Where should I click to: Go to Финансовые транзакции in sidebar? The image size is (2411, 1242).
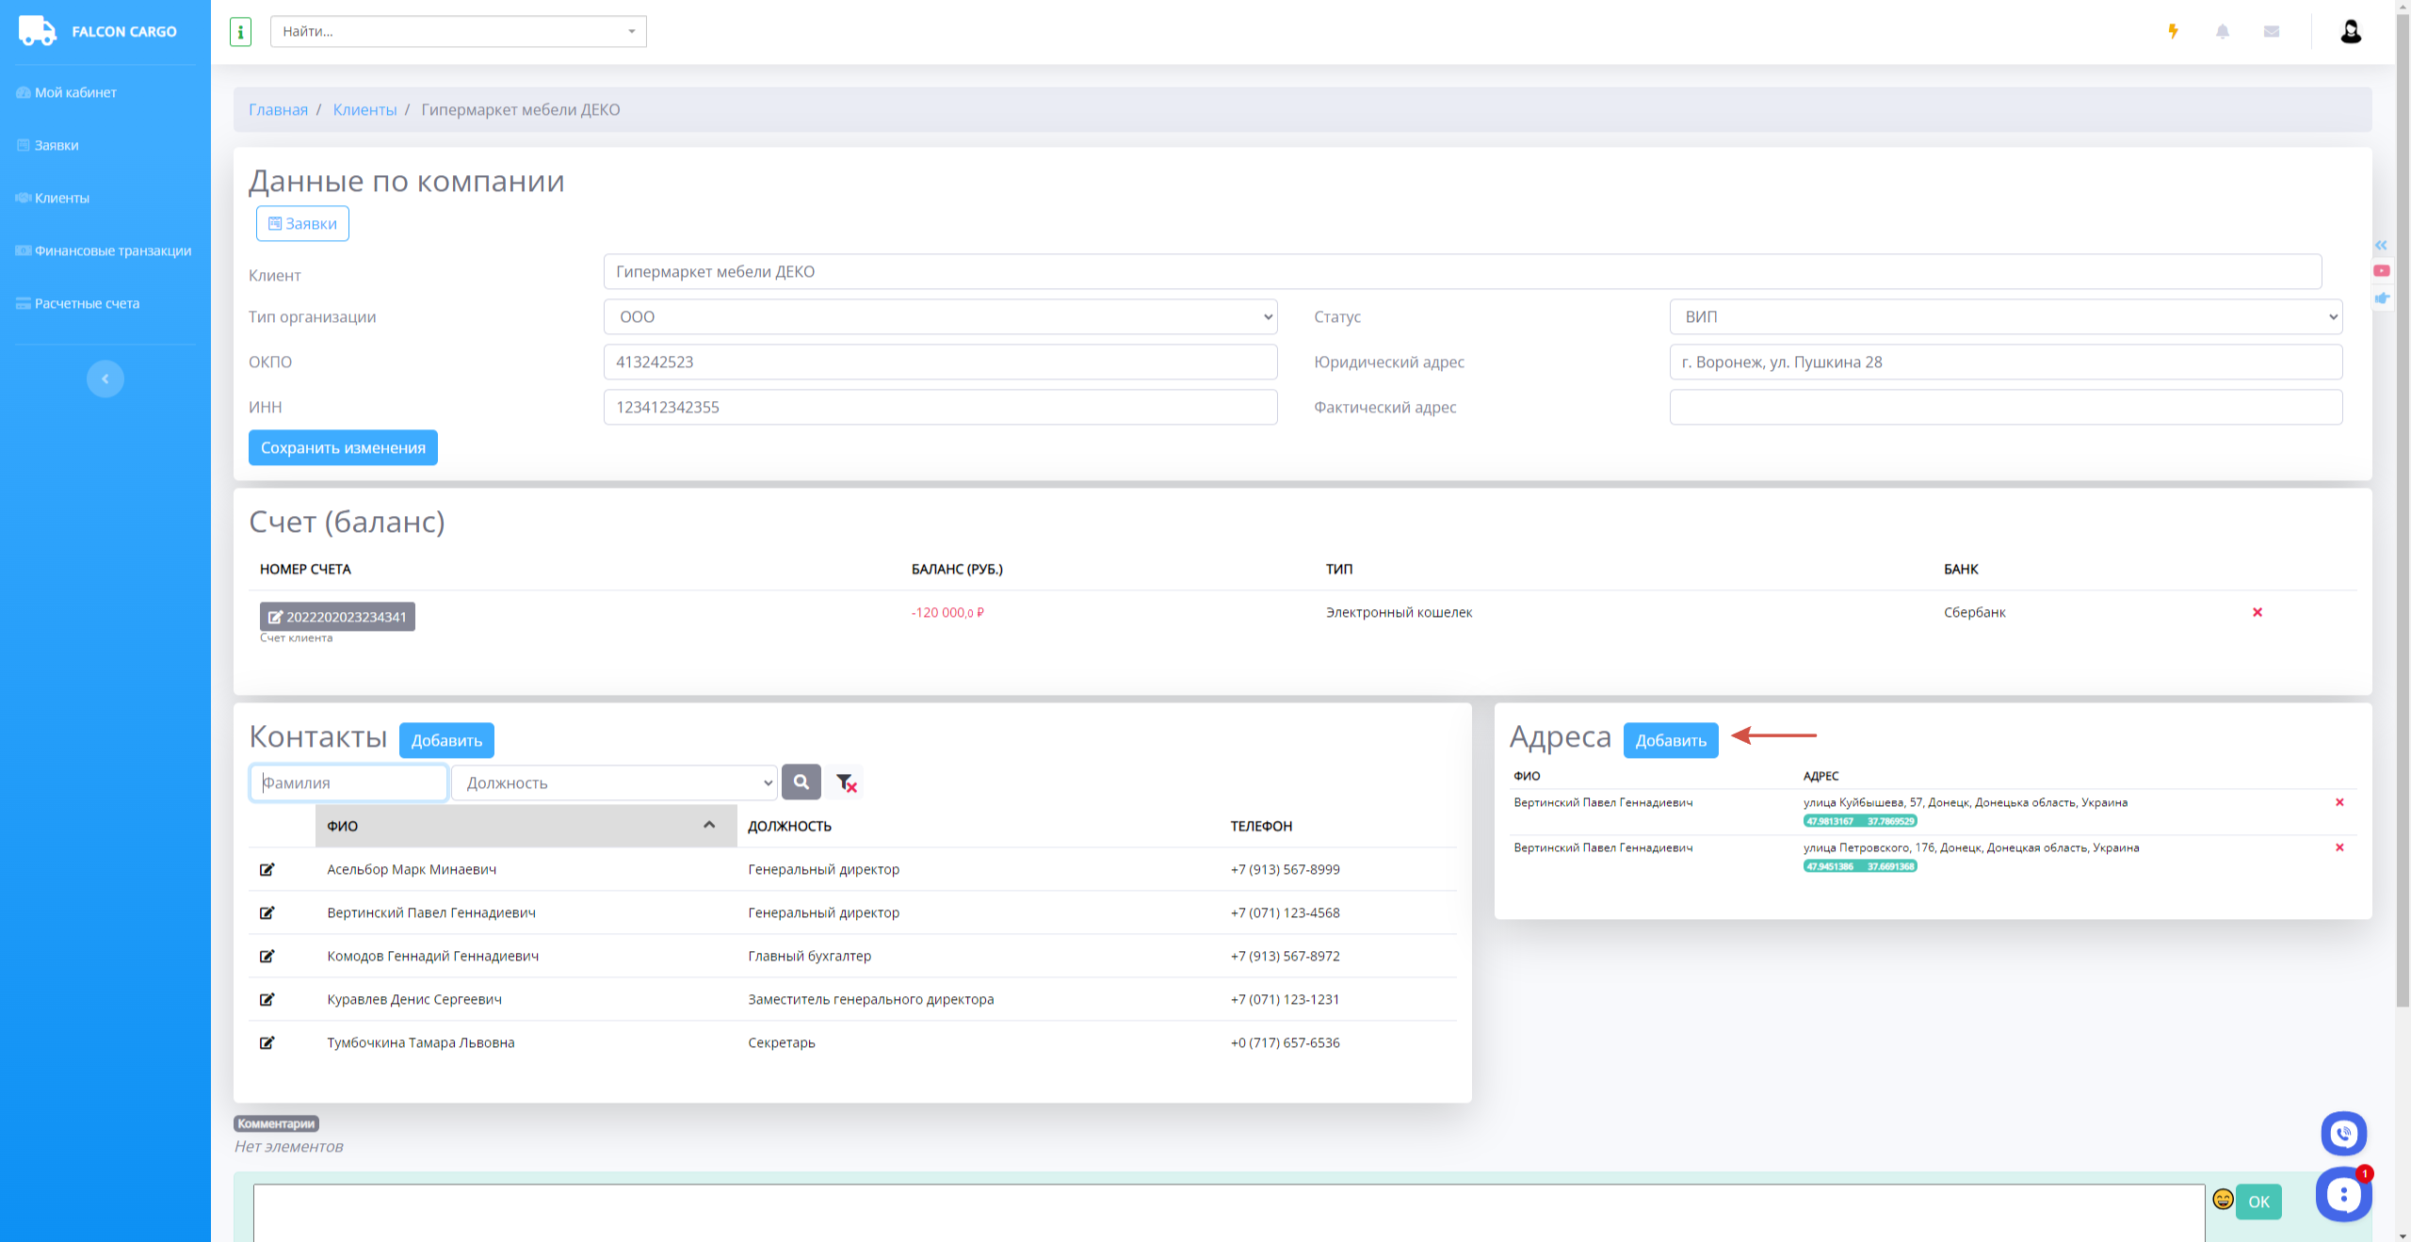[x=112, y=250]
